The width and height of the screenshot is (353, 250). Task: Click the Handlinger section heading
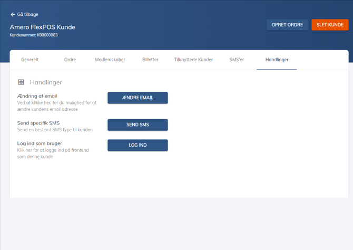click(x=46, y=82)
